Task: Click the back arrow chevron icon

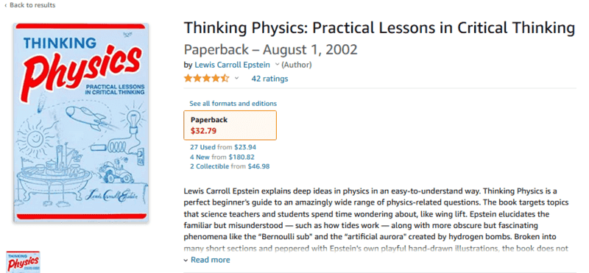Action: click(6, 5)
